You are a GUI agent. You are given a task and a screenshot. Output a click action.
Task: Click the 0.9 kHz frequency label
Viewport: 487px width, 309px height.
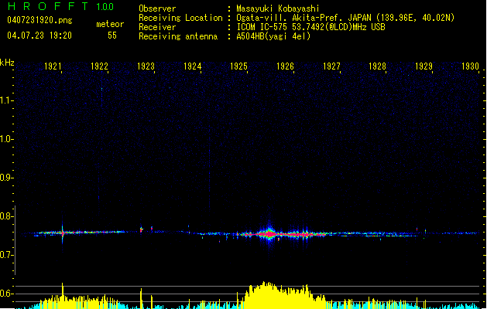[7, 178]
